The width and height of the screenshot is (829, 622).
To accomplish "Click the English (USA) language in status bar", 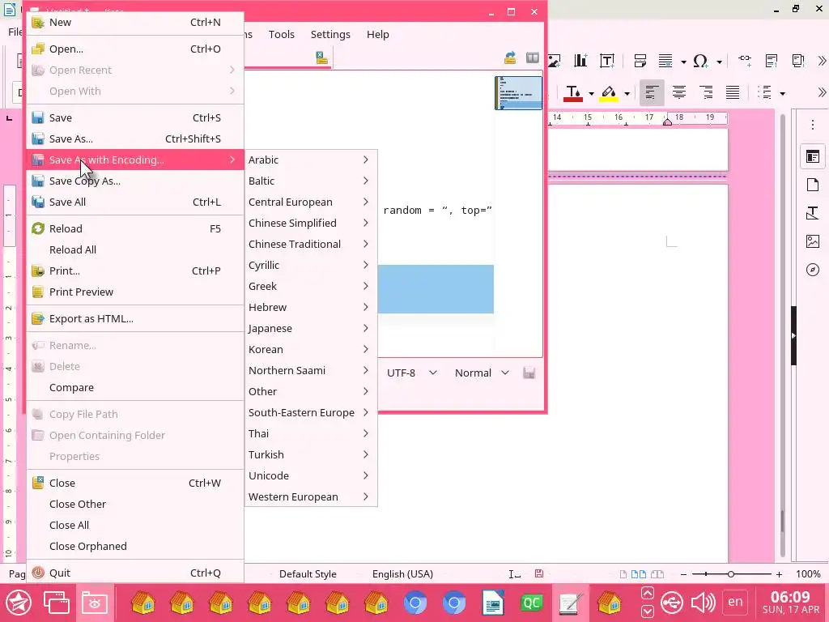I will coord(402,574).
